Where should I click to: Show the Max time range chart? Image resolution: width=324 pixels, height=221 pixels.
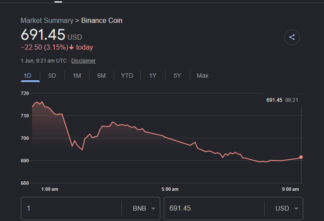203,76
